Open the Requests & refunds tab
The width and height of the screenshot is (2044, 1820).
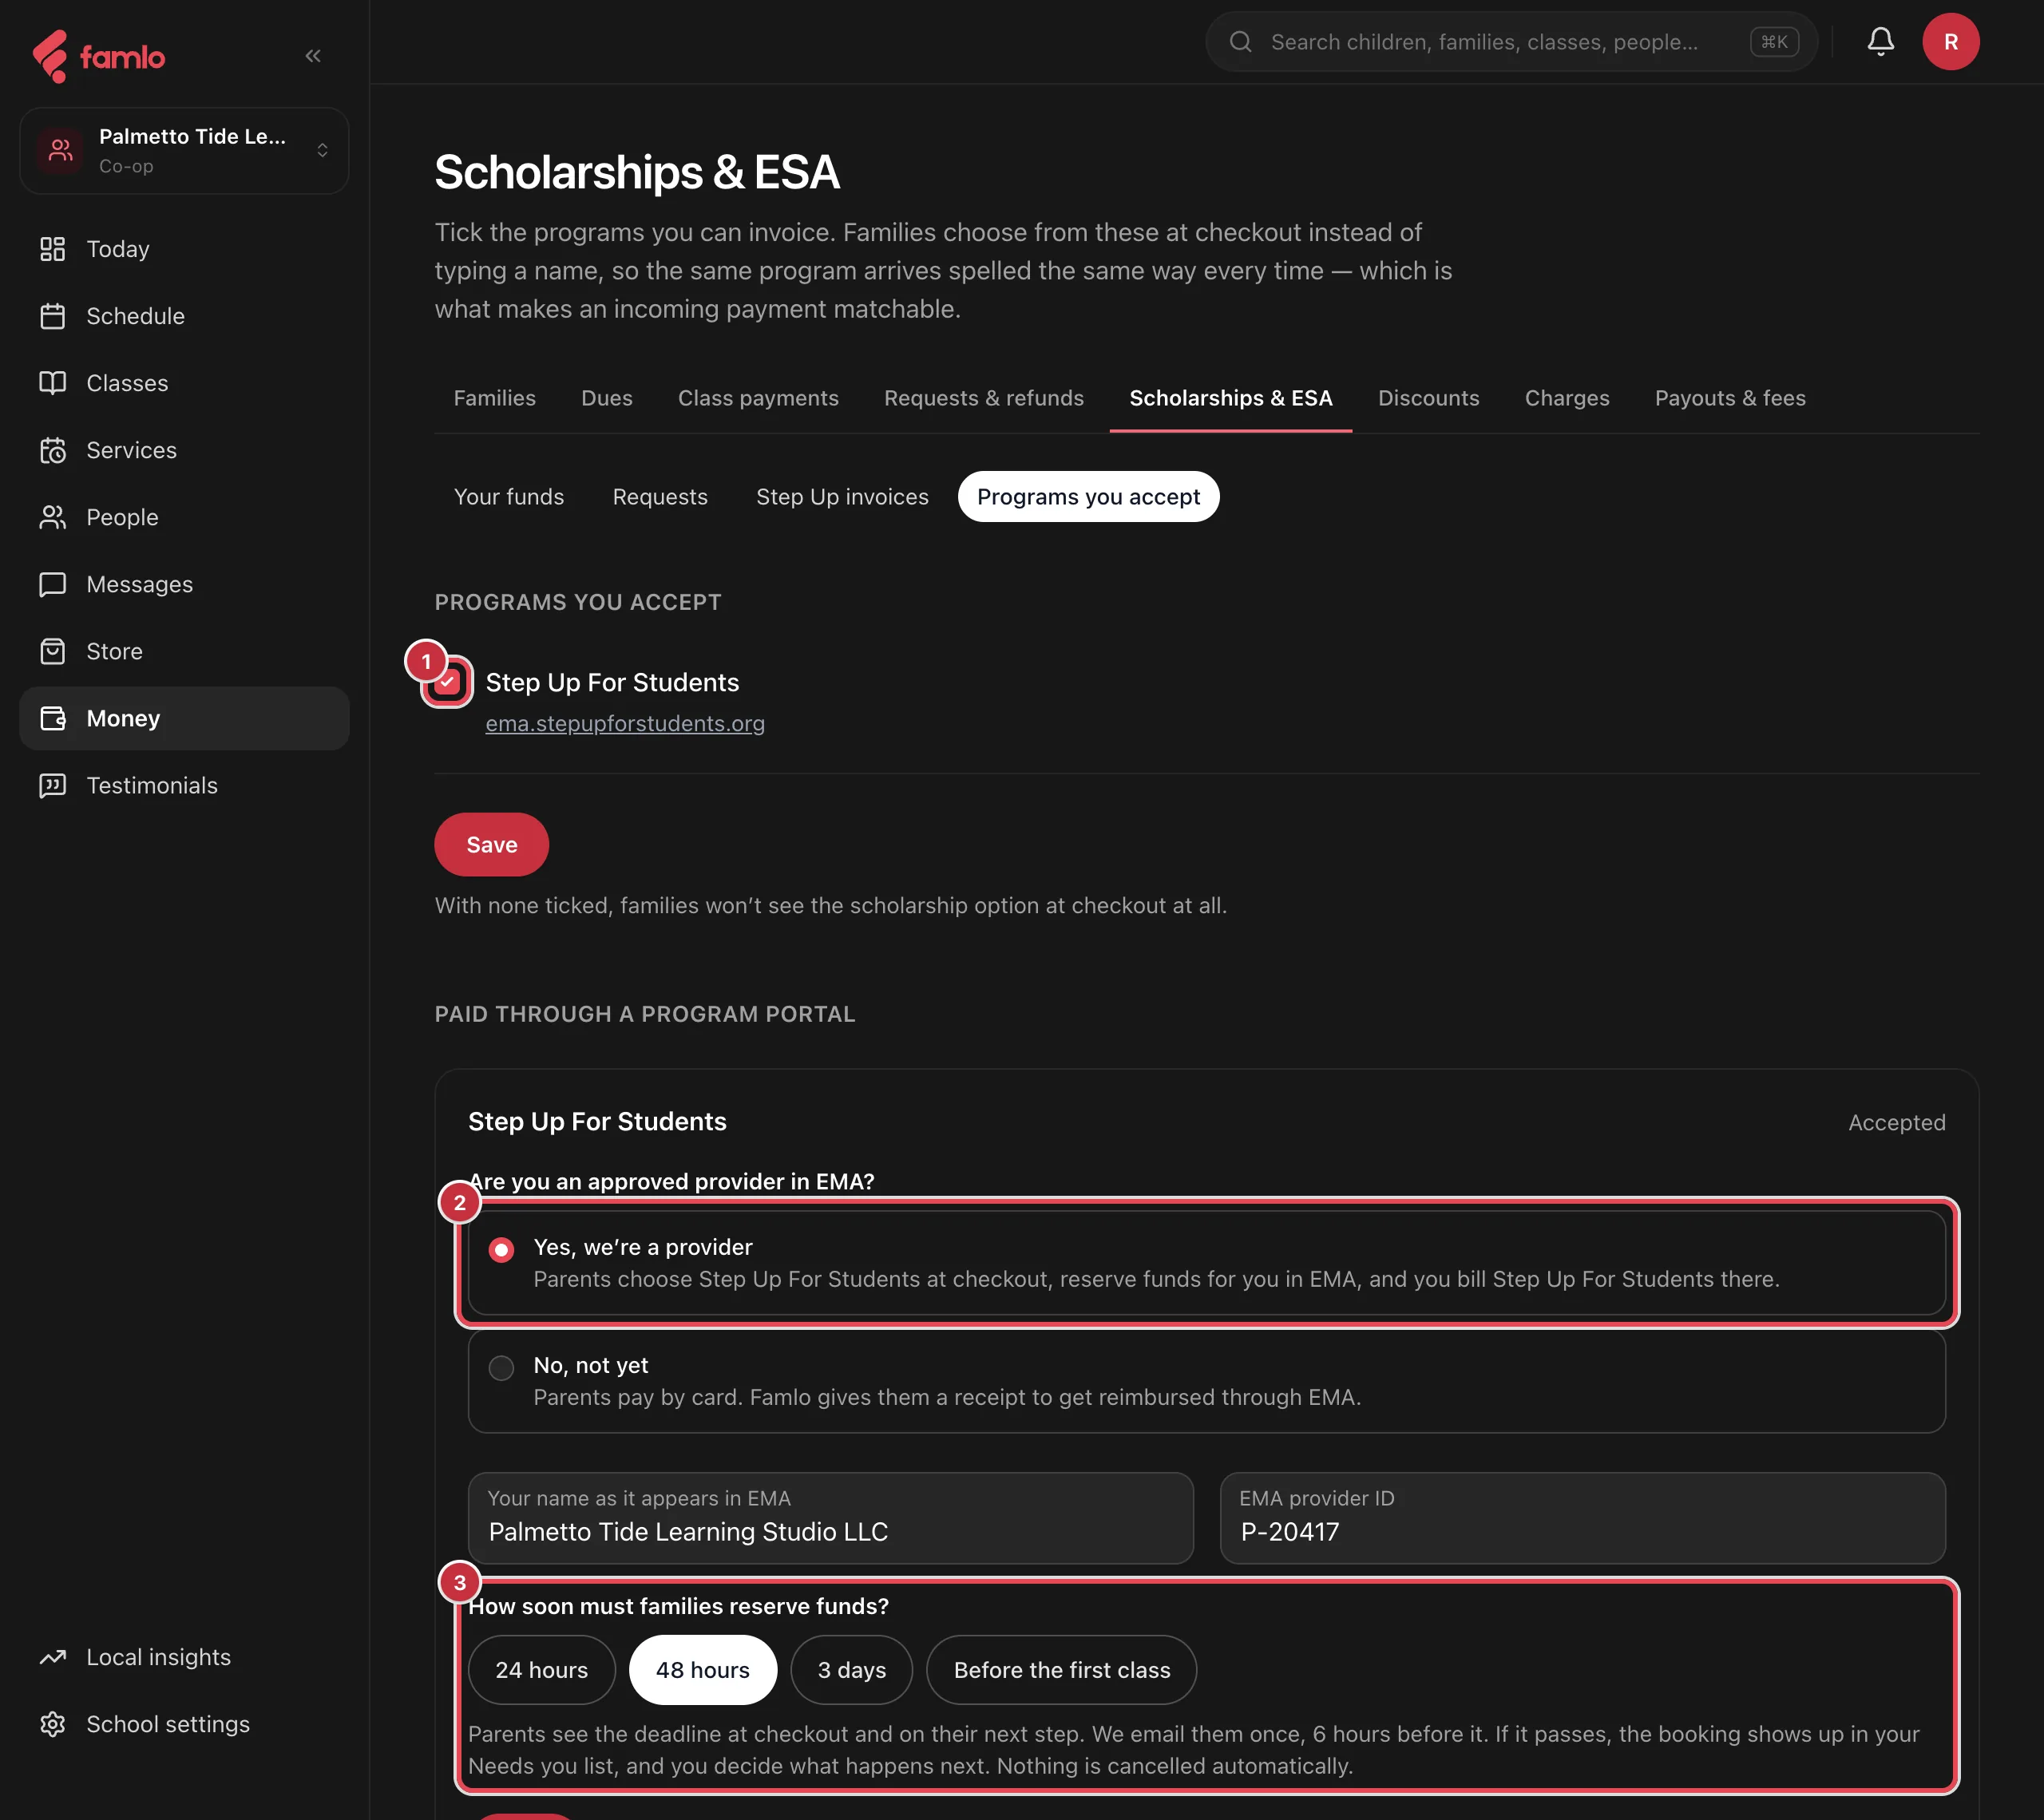pos(983,398)
